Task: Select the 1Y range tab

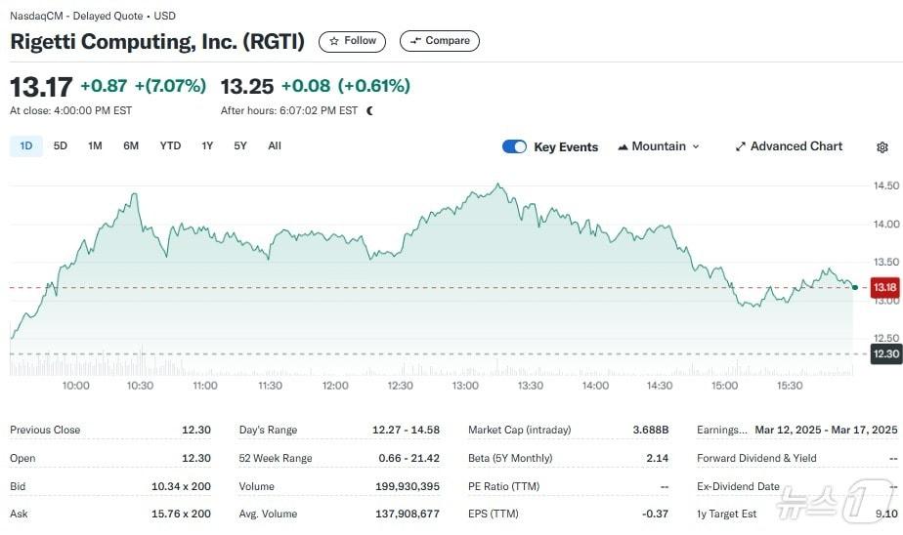Action: click(x=207, y=146)
